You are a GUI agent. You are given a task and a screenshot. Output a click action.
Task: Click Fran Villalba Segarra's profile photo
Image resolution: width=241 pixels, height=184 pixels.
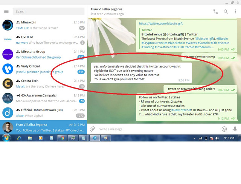8,127
